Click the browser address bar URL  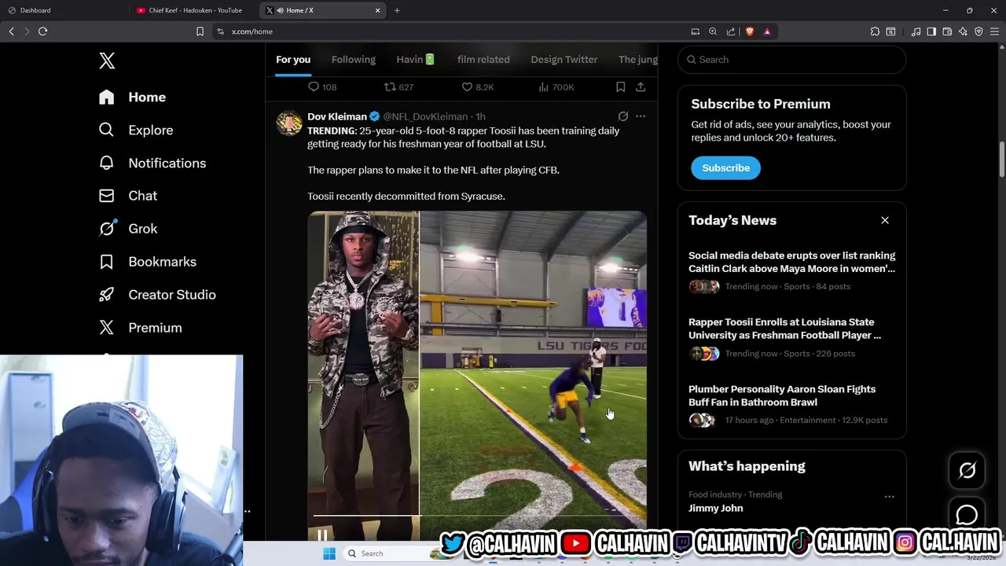252,31
